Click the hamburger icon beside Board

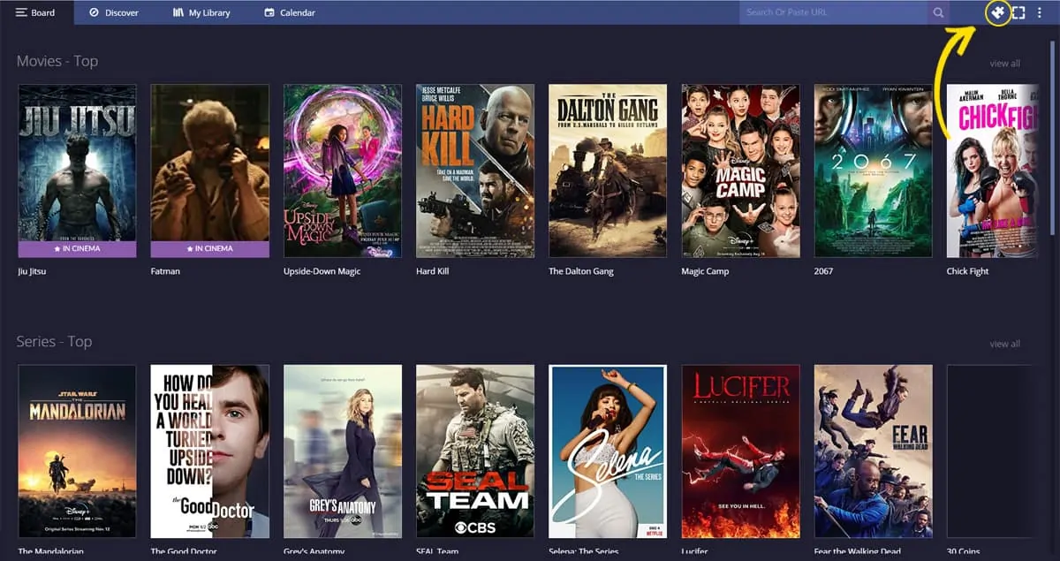[21, 12]
